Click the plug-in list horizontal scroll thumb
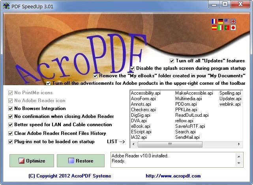253x185 pixels. click(x=170, y=144)
